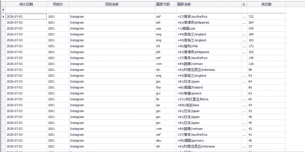The width and height of the screenshot is (305, 152).
Task: Focus the filter box under 统计日期
Action: [26, 10]
